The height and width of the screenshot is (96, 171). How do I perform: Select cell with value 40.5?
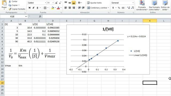click(25, 42)
